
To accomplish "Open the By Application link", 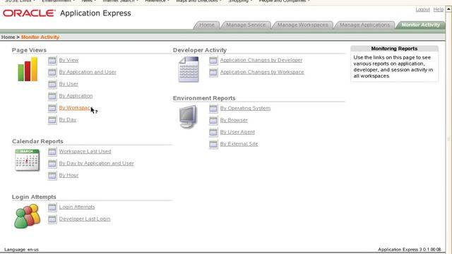I will pyautogui.click(x=76, y=96).
